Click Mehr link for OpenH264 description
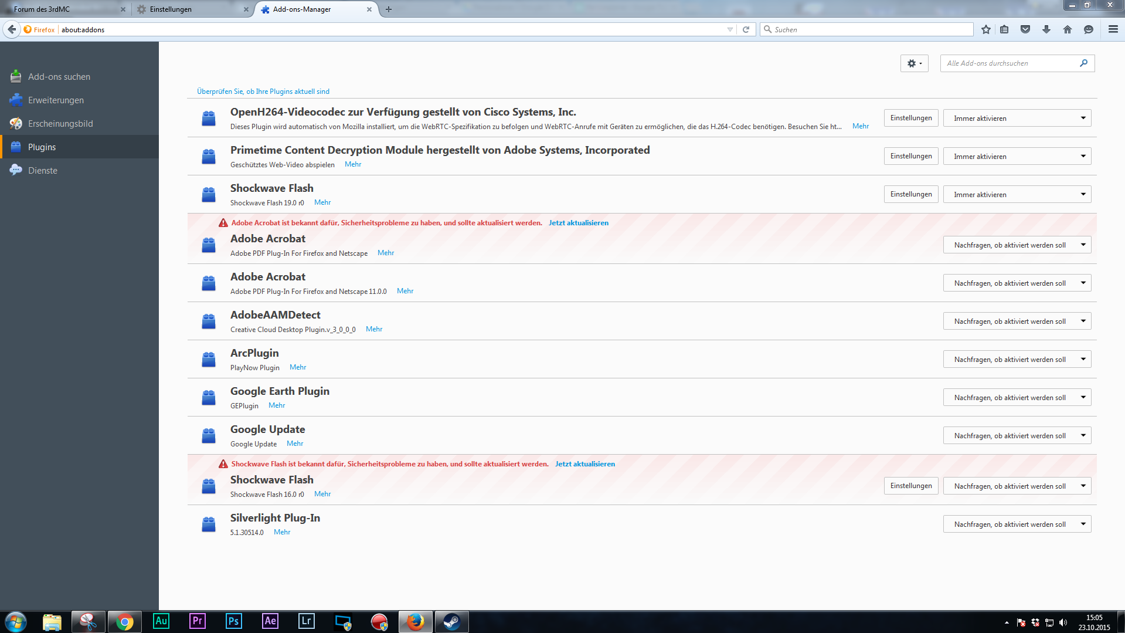Viewport: 1125px width, 633px height. click(861, 126)
